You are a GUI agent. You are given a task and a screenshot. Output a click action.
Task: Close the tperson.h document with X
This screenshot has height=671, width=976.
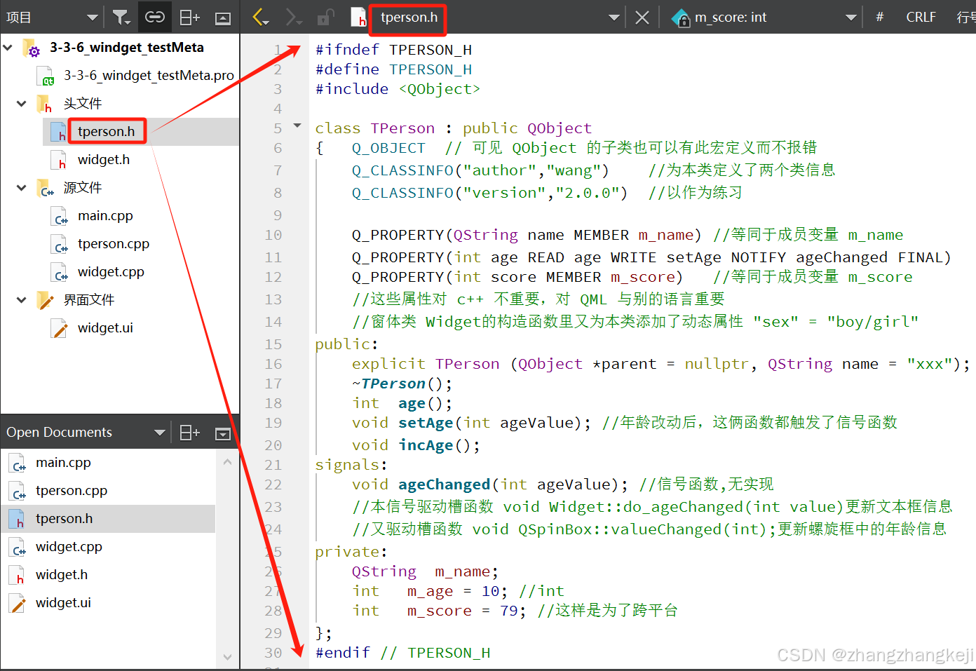[x=642, y=18]
